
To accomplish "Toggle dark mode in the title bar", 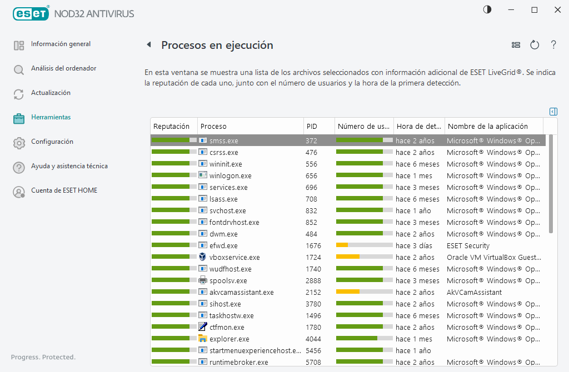I will click(487, 9).
